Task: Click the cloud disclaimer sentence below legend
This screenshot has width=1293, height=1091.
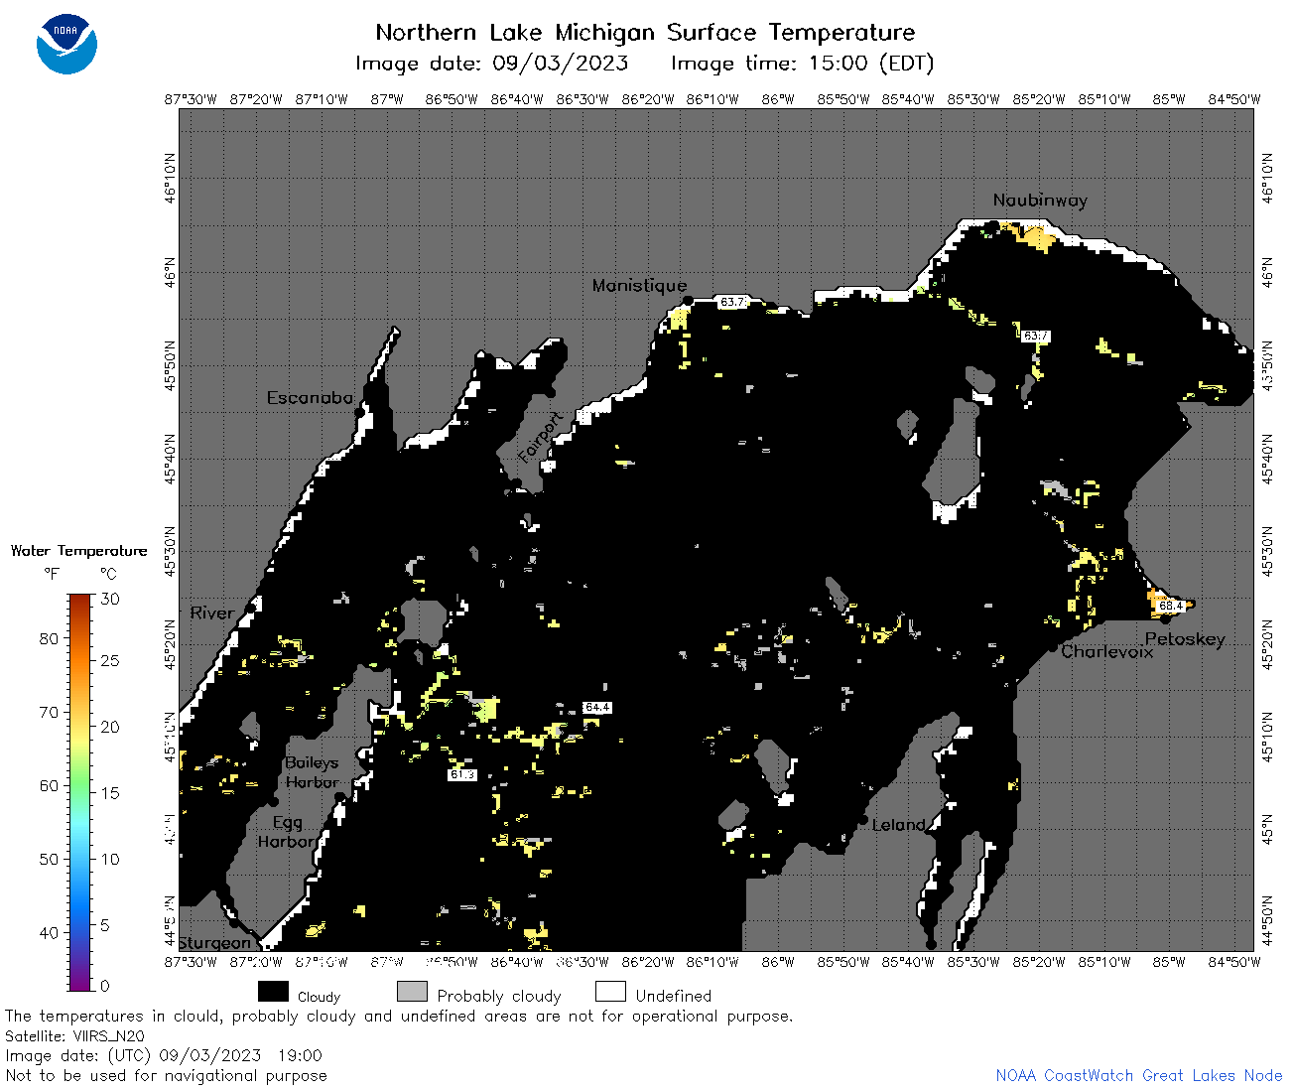Action: click(x=399, y=1017)
